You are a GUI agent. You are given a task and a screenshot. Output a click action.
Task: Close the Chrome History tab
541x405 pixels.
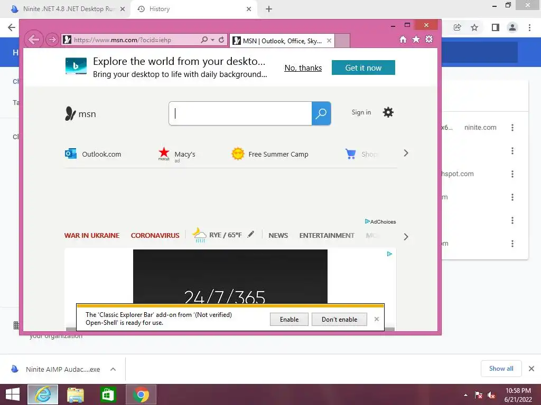point(249,9)
